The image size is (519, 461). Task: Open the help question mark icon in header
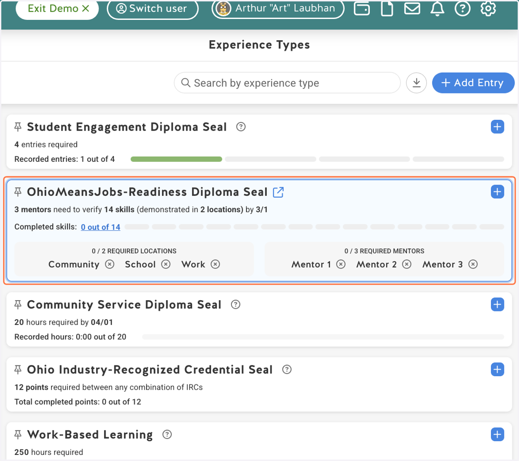click(462, 9)
